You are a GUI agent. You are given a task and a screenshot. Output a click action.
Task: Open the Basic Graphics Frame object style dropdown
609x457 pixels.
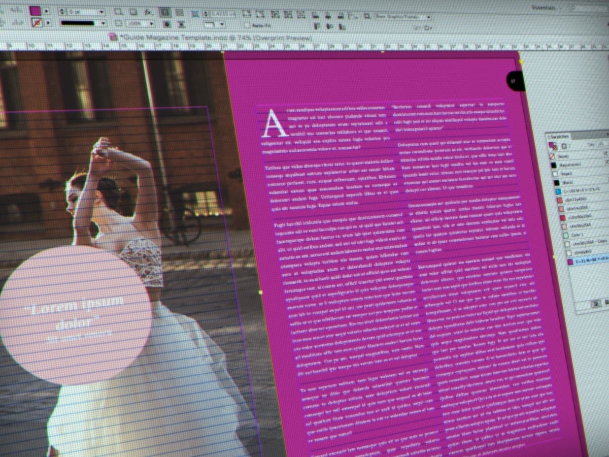(429, 16)
